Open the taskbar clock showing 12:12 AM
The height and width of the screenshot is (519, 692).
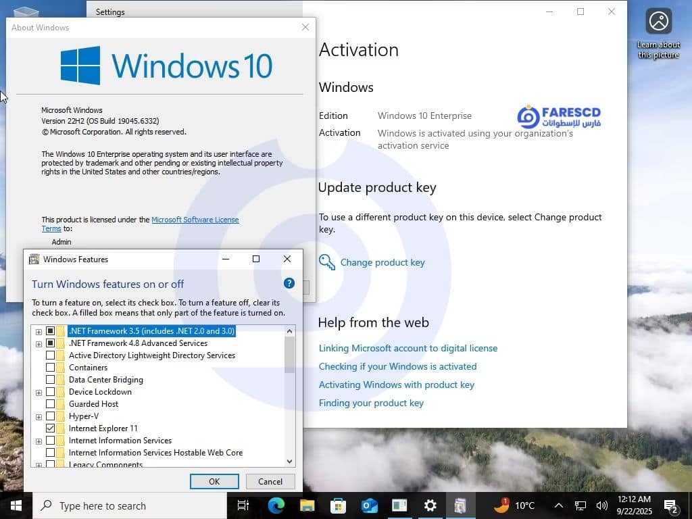(634, 505)
